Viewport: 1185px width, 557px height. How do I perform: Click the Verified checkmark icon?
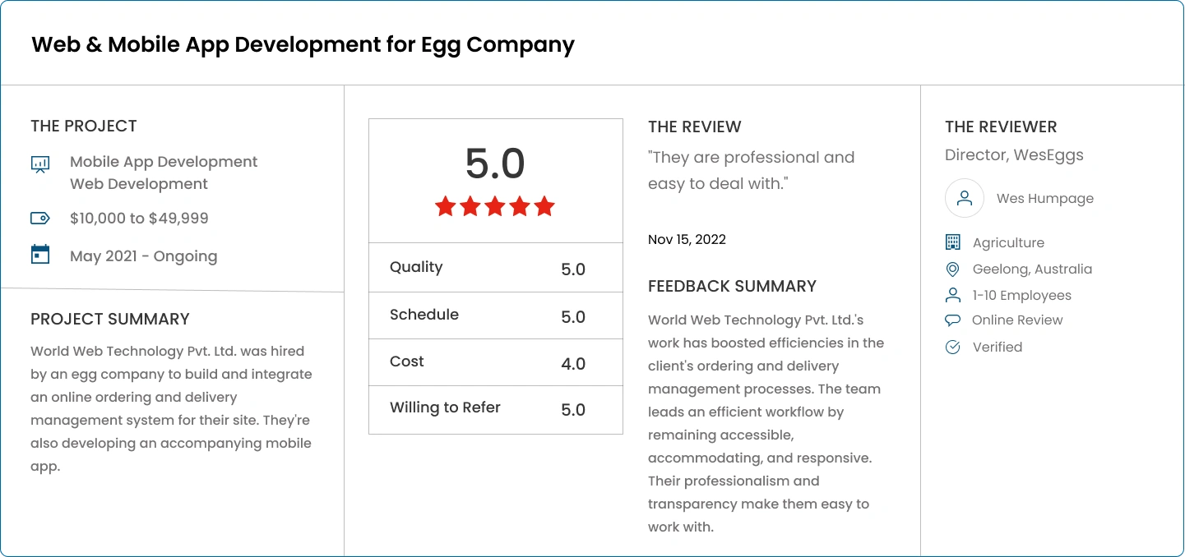pos(953,347)
